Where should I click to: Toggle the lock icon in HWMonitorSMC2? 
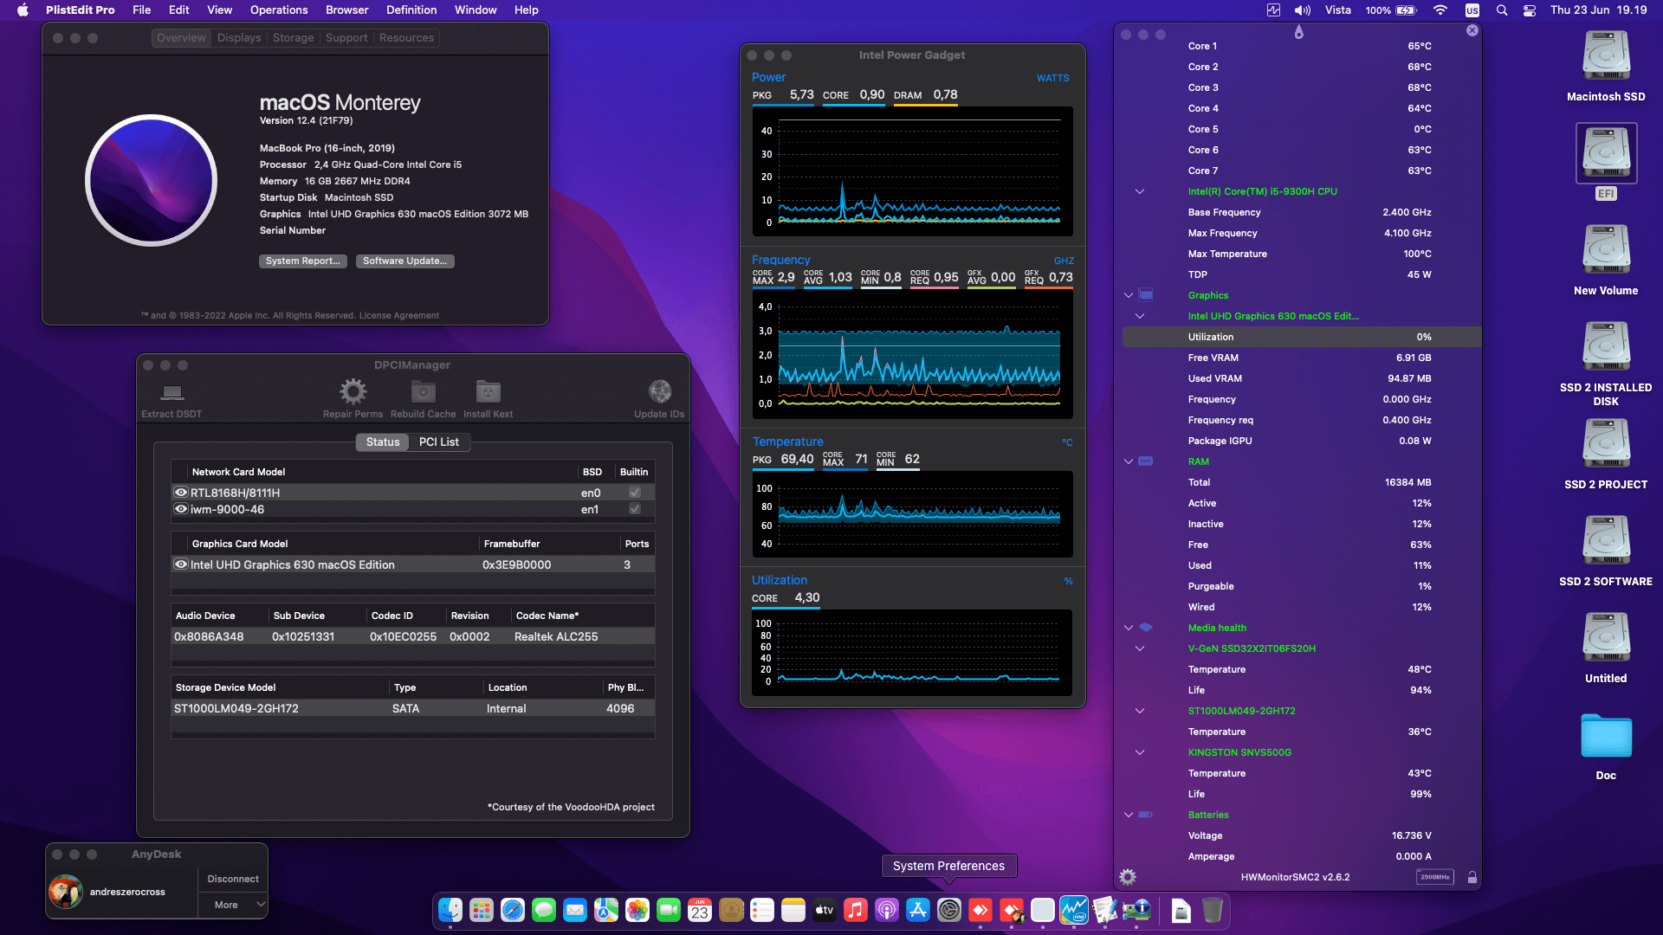(1472, 876)
